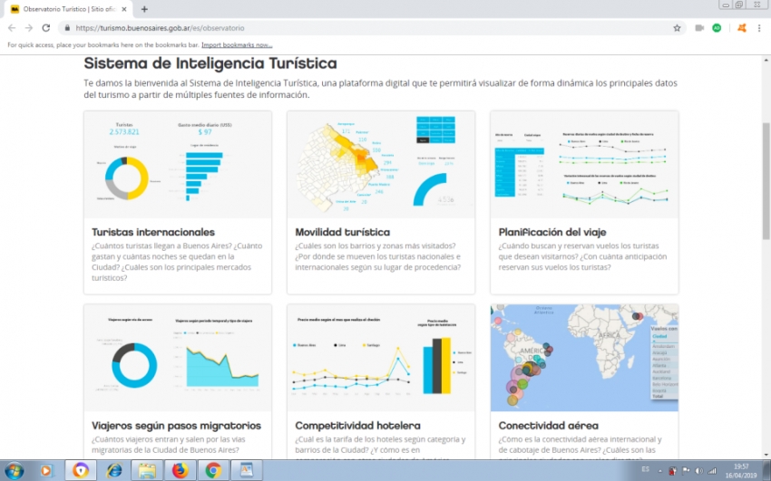Select the Observatorio Turístico tab

[69, 9]
